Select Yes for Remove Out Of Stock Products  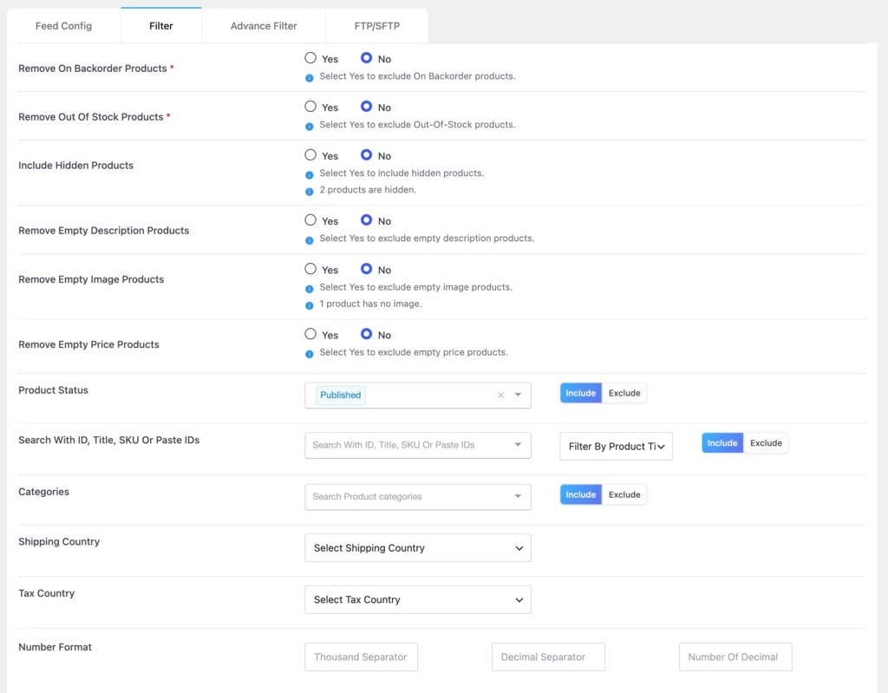pos(310,107)
